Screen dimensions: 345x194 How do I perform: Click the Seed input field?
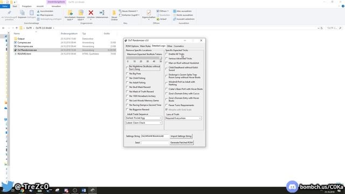coord(155,142)
